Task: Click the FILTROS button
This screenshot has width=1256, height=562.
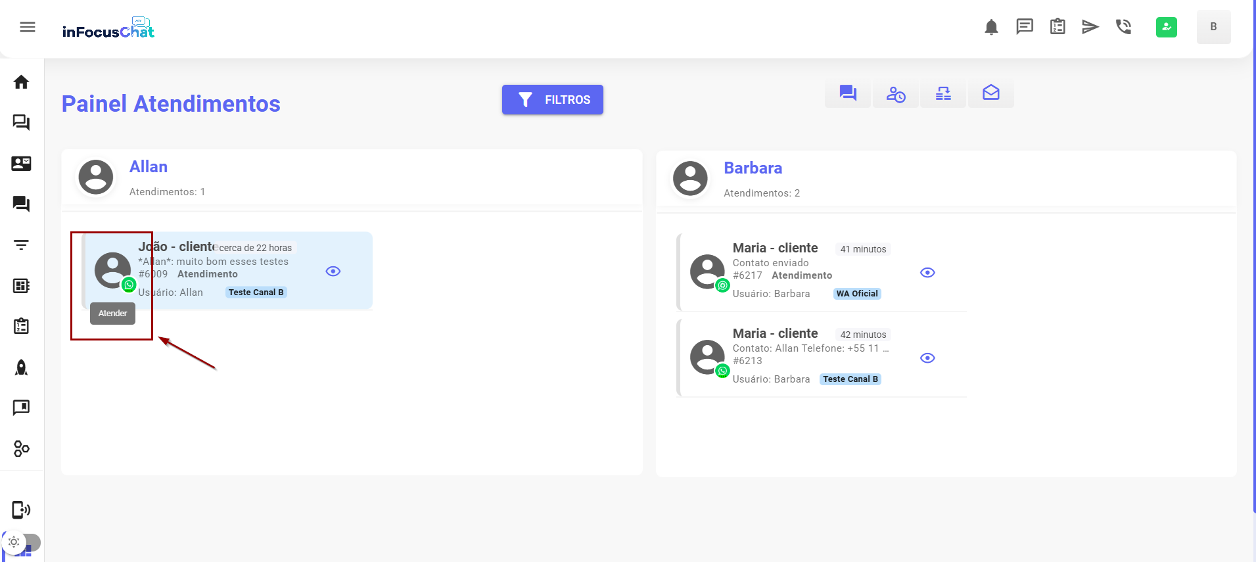Action: pyautogui.click(x=552, y=100)
